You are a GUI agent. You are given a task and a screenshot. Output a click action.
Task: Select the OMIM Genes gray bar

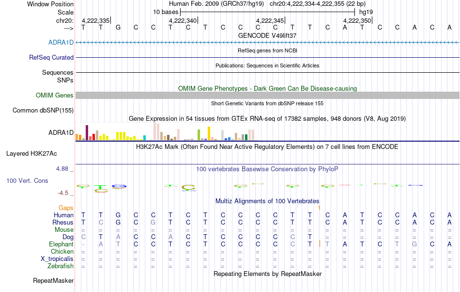[x=267, y=95]
